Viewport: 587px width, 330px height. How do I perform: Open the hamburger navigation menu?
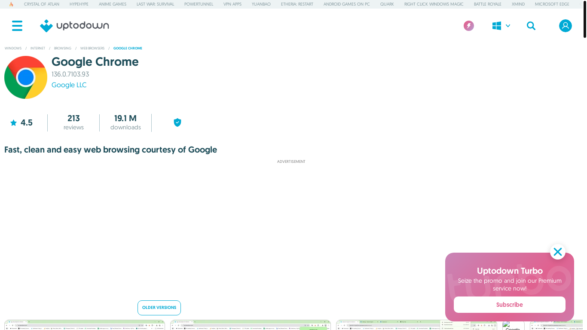(17, 26)
